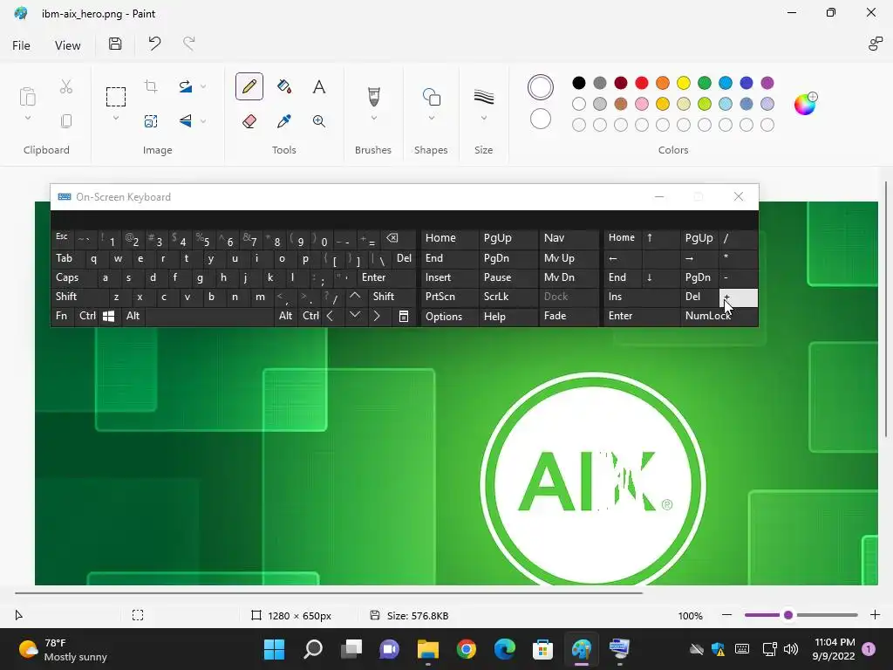Click the Redo arrow
The image size is (893, 670).
[x=189, y=44]
